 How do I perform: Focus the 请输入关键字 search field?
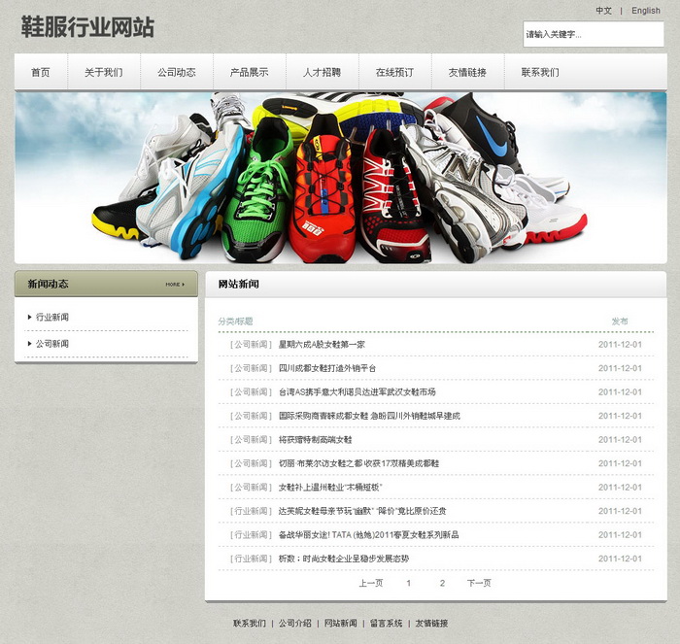coord(594,34)
